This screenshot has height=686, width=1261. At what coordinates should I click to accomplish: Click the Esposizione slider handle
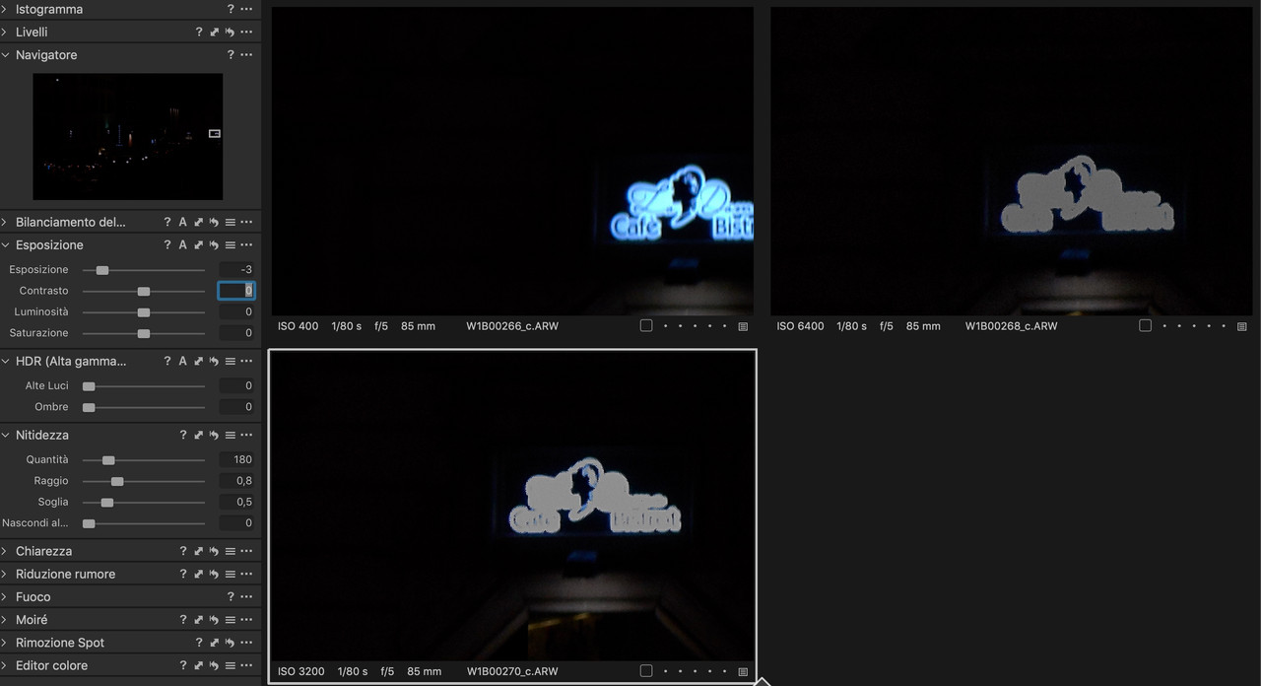[101, 270]
